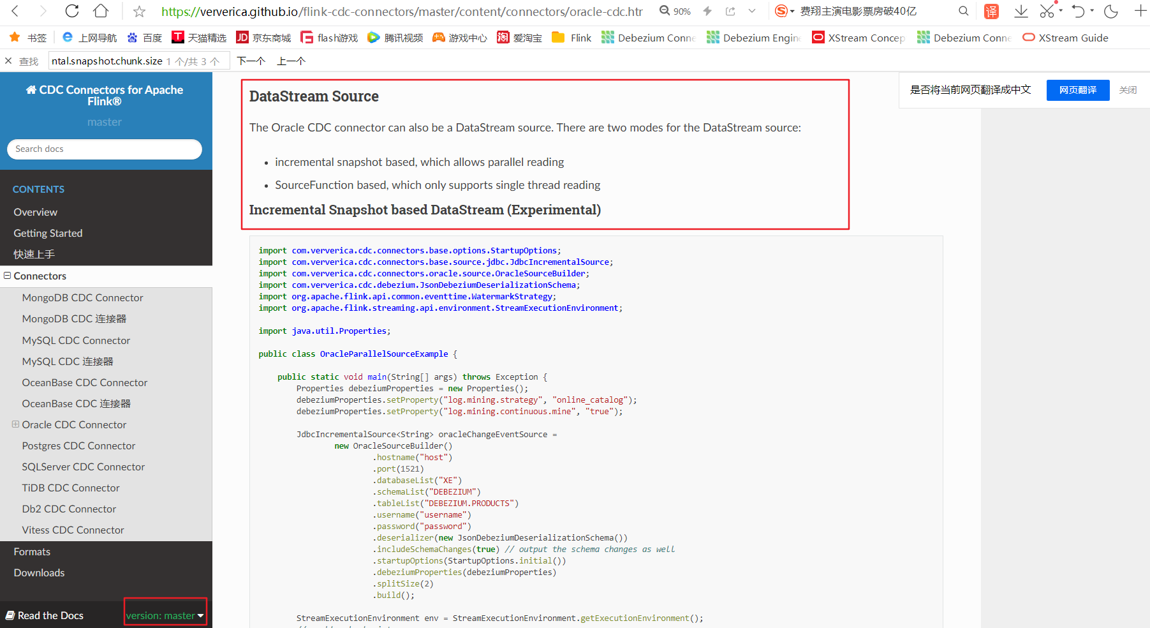The height and width of the screenshot is (628, 1150).
Task: Click the address bar URL
Action: click(402, 11)
